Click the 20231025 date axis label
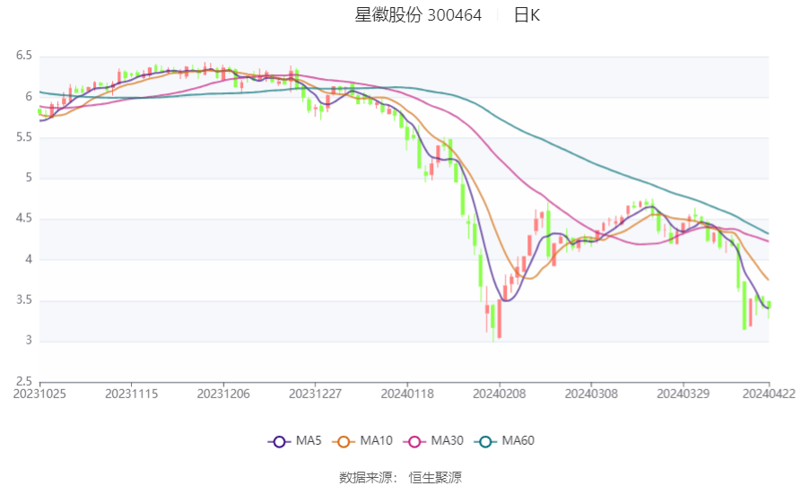The width and height of the screenshot is (801, 486). point(39,395)
